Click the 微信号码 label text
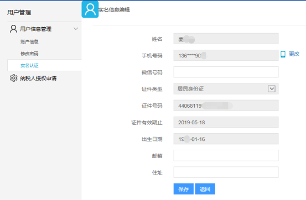This screenshot has height=200, width=306. point(152,72)
